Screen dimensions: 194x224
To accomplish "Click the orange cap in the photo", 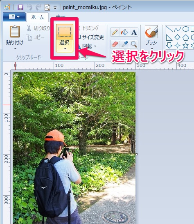I will pos(56,137).
